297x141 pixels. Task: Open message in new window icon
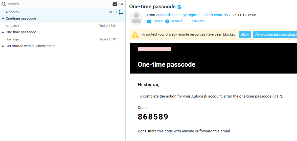[179, 7]
